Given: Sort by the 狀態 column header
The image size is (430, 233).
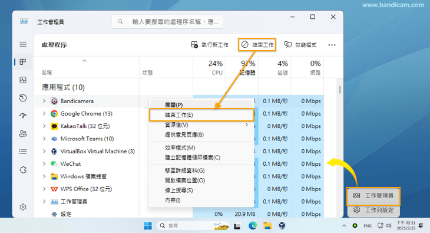Looking at the screenshot, I should point(166,68).
